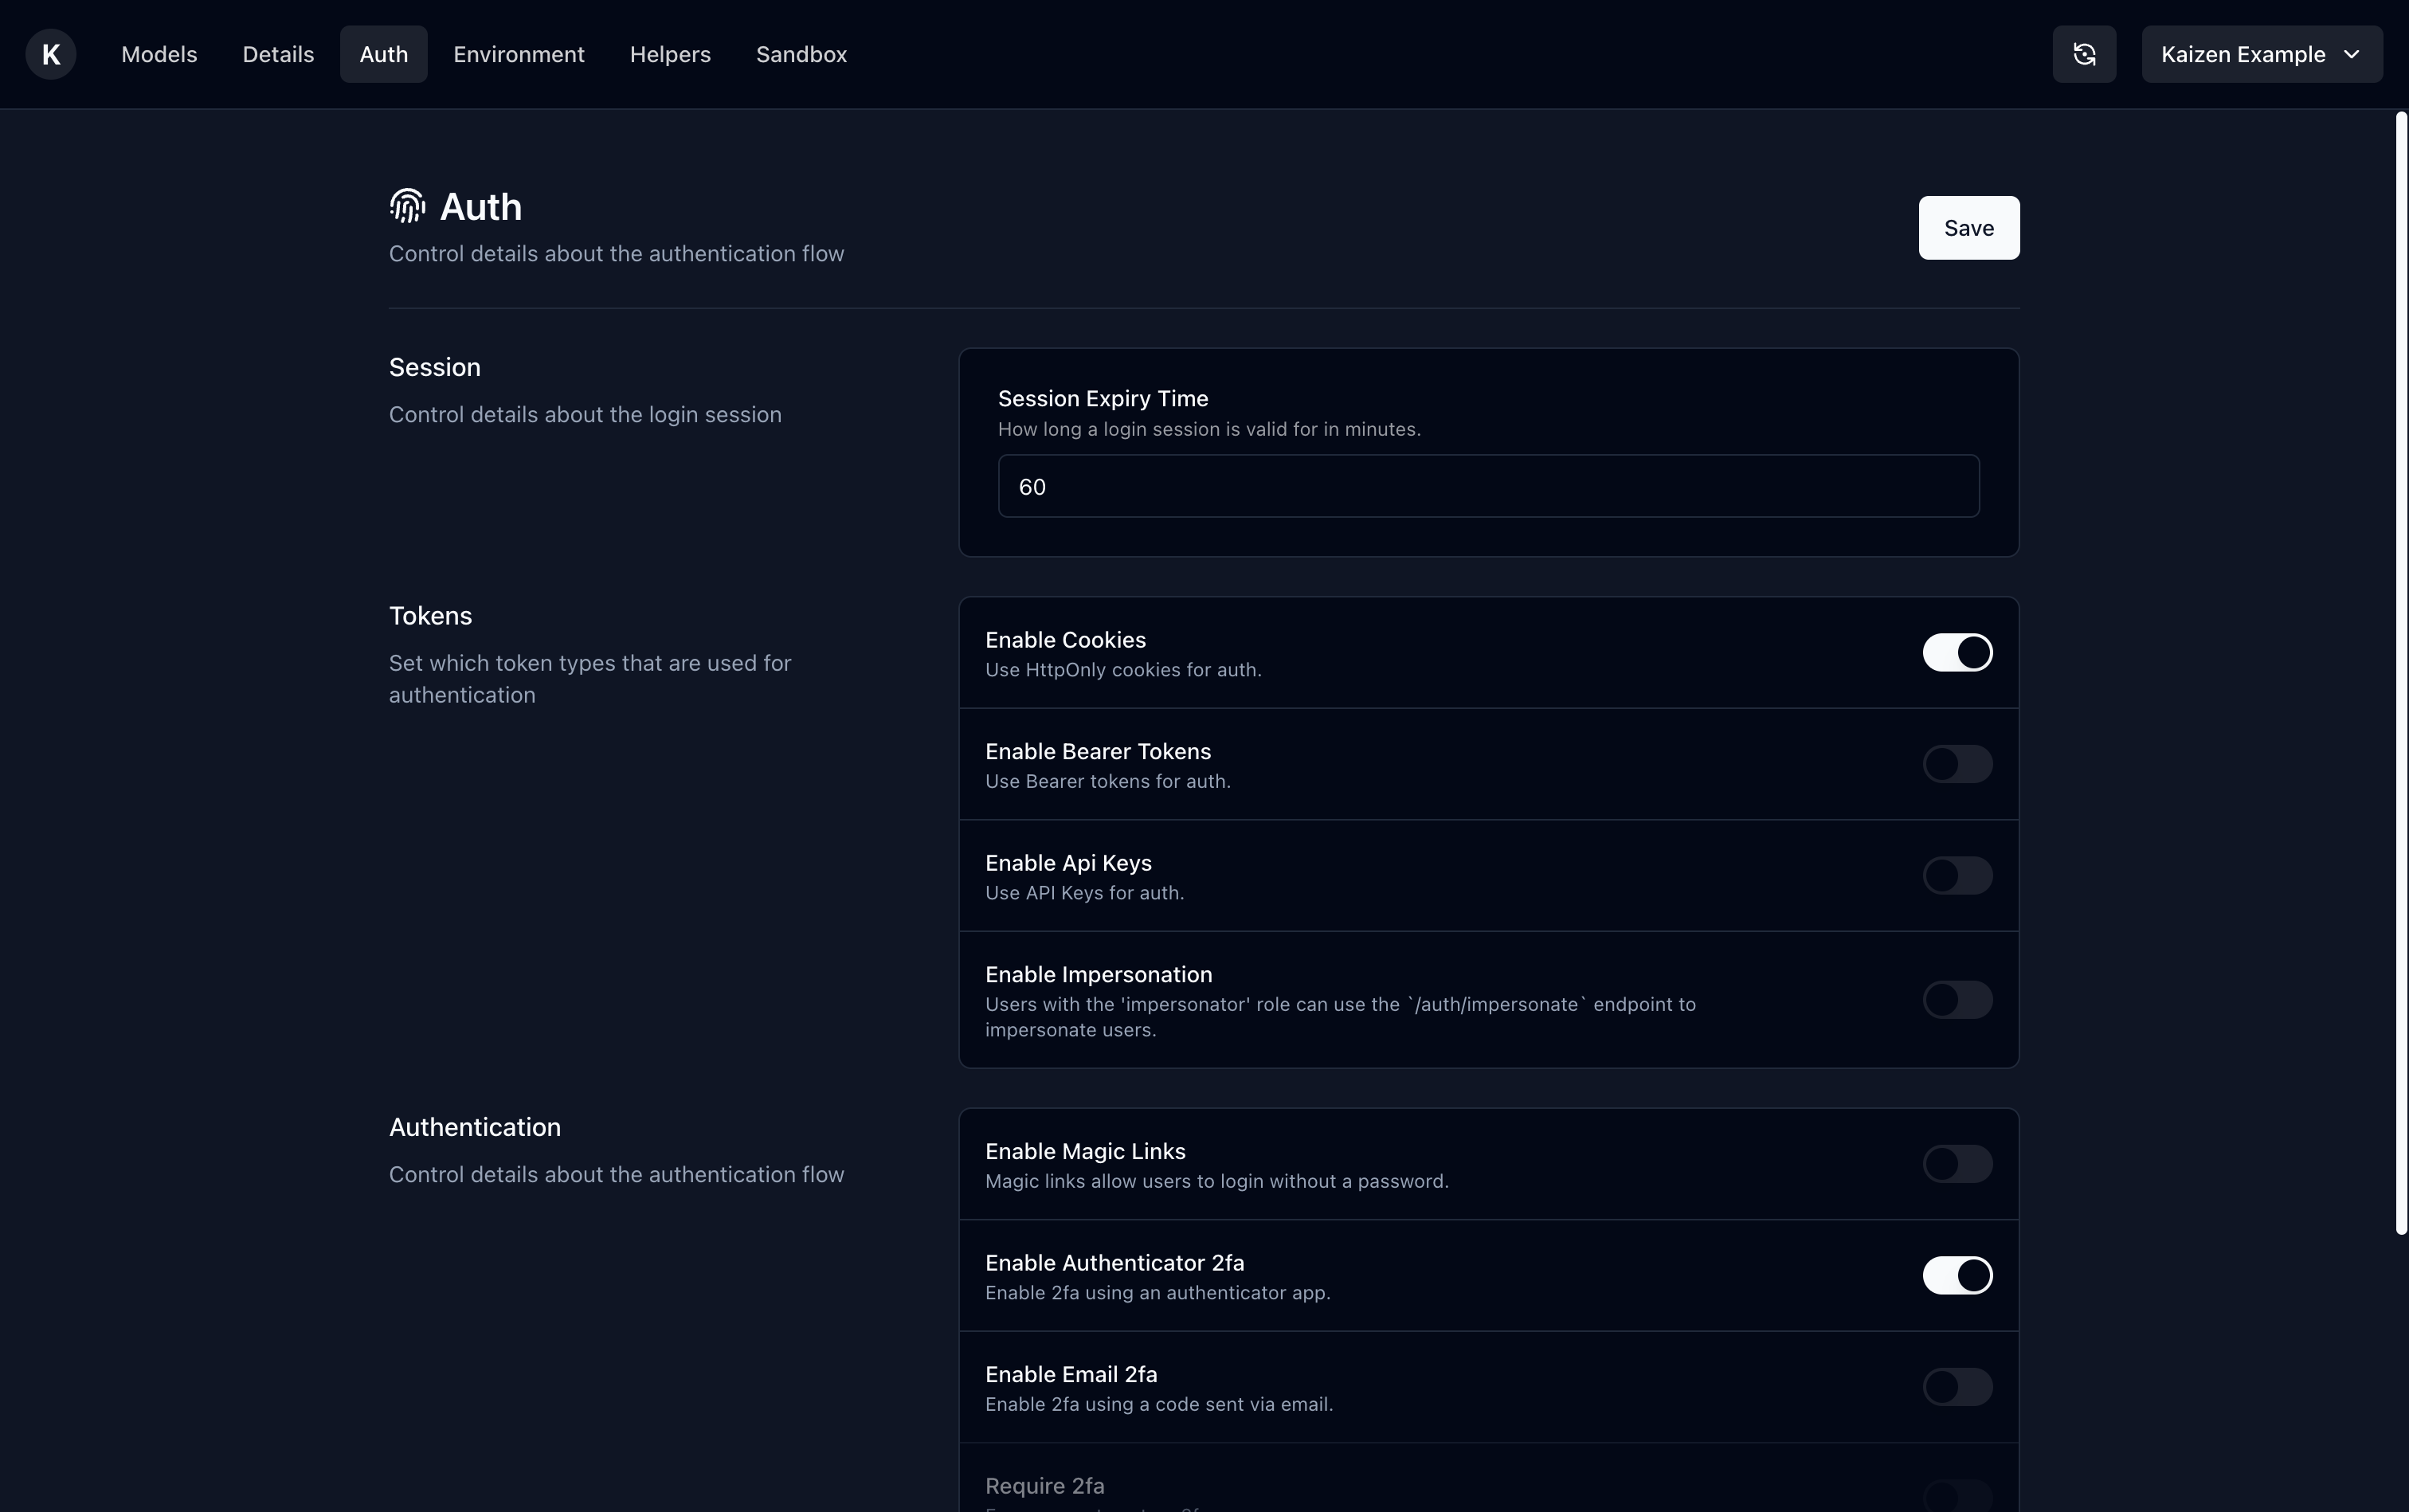The height and width of the screenshot is (1512, 2409).
Task: Go to the Environment tab
Action: pyautogui.click(x=518, y=54)
